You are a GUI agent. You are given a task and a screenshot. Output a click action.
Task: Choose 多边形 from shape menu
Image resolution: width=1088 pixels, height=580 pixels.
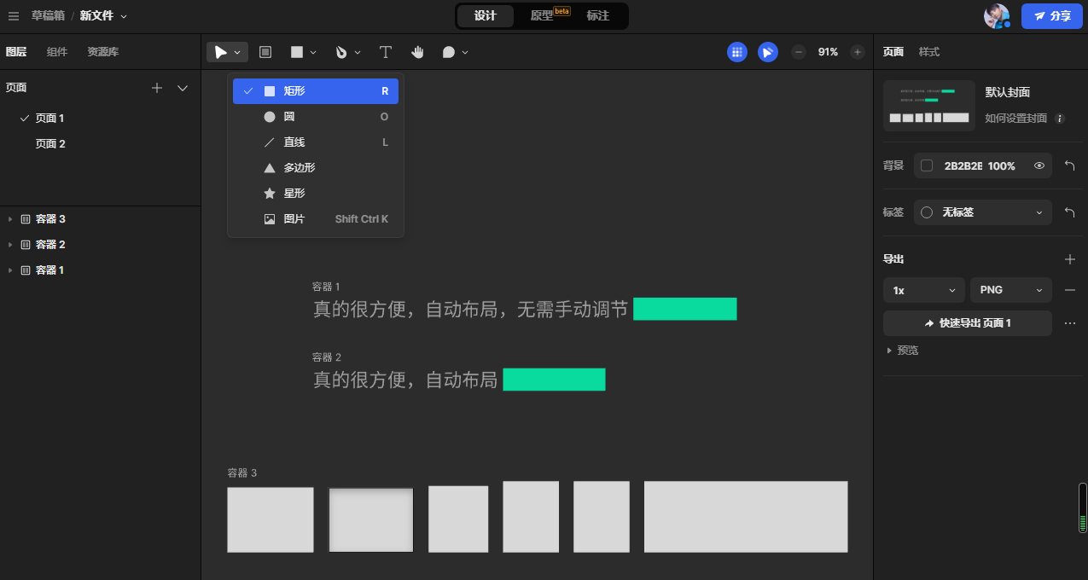tap(316, 168)
